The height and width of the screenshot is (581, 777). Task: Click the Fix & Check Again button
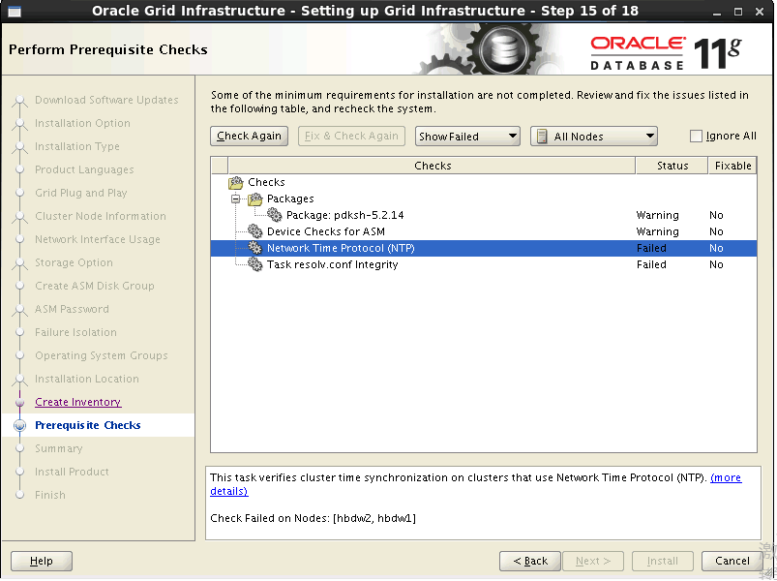(351, 136)
